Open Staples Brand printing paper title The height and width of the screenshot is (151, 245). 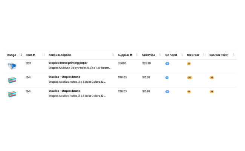coord(68,63)
